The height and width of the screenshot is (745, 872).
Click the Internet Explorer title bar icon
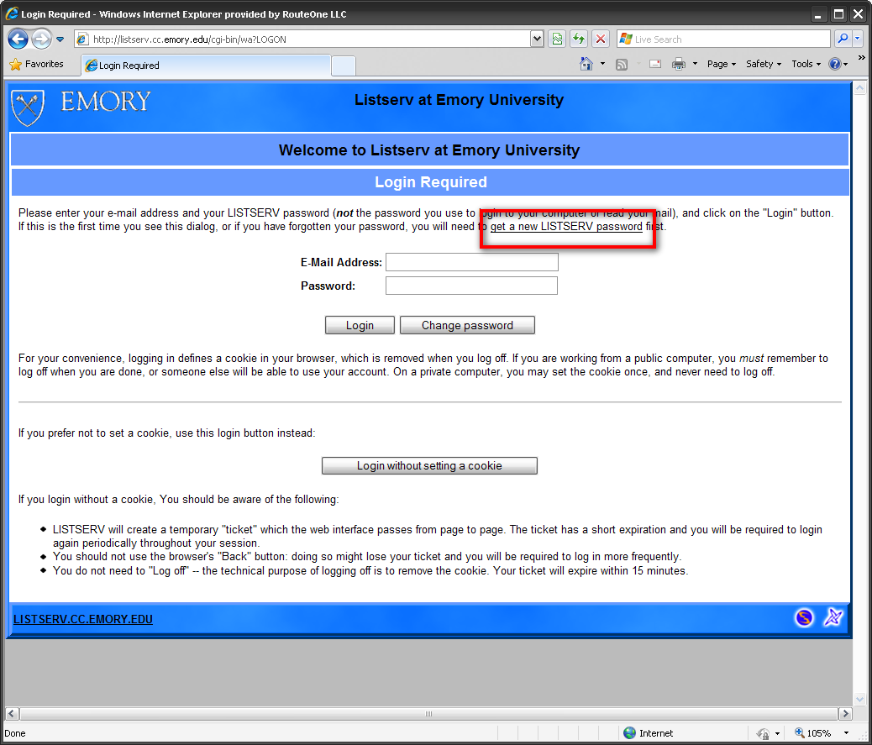pyautogui.click(x=12, y=13)
